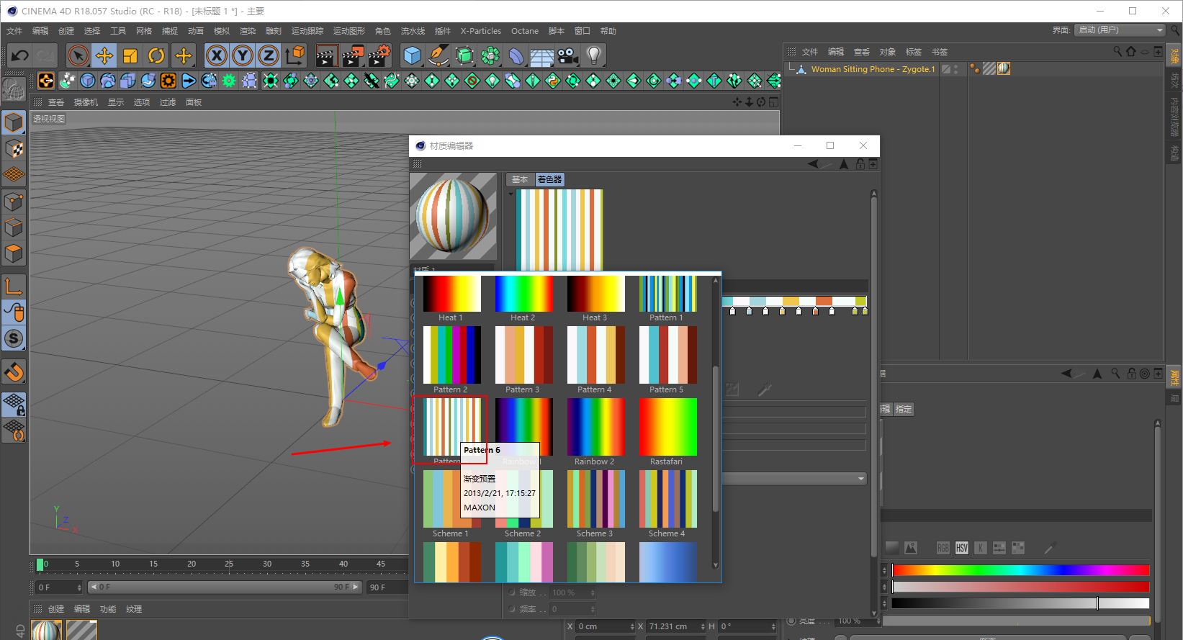Screen dimensions: 1183x640
Task: Click the saturation red slider
Action: coord(1020,587)
